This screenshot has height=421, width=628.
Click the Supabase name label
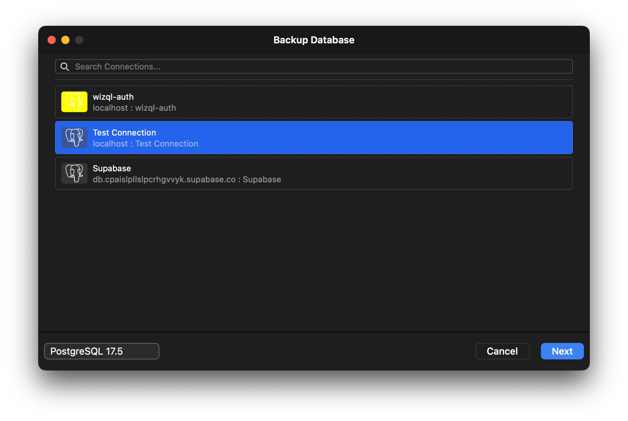pyautogui.click(x=112, y=168)
